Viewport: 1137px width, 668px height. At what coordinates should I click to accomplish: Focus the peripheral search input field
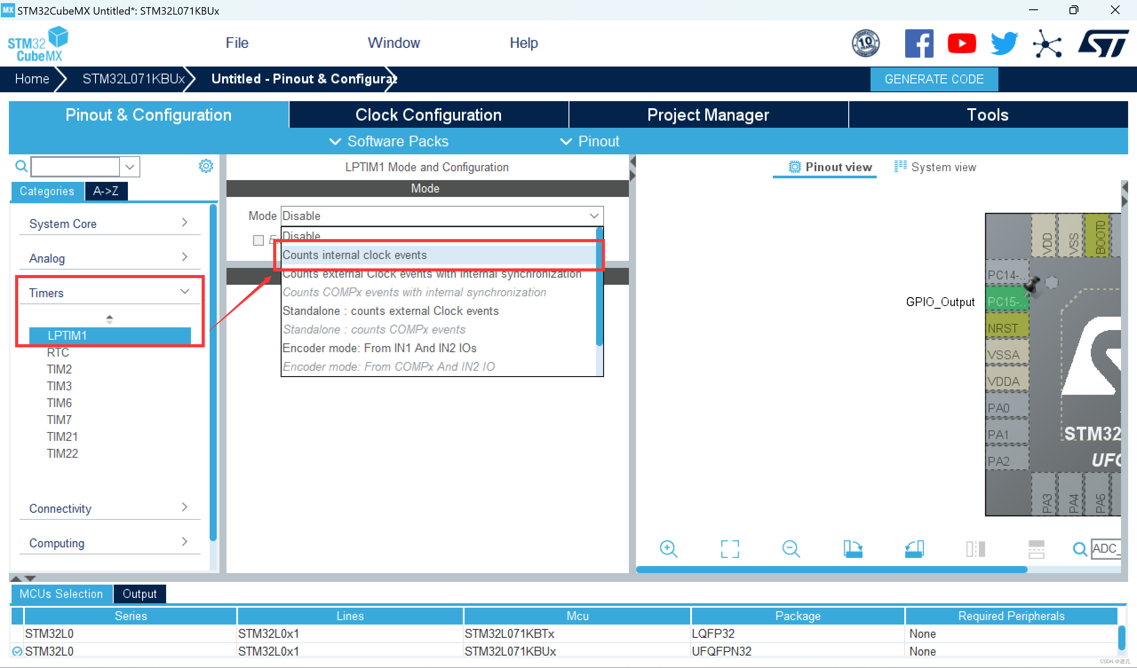[76, 167]
